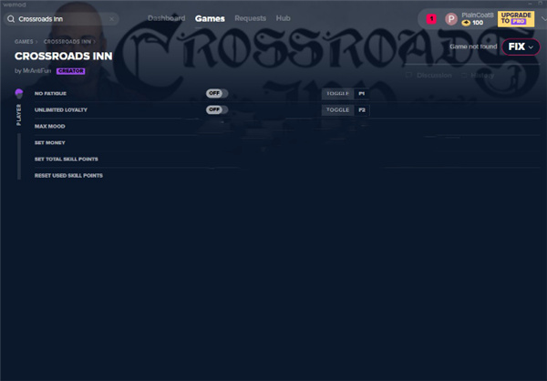Select the Unlimited Loyalty cheat label
The width and height of the screenshot is (547, 381).
pos(61,110)
